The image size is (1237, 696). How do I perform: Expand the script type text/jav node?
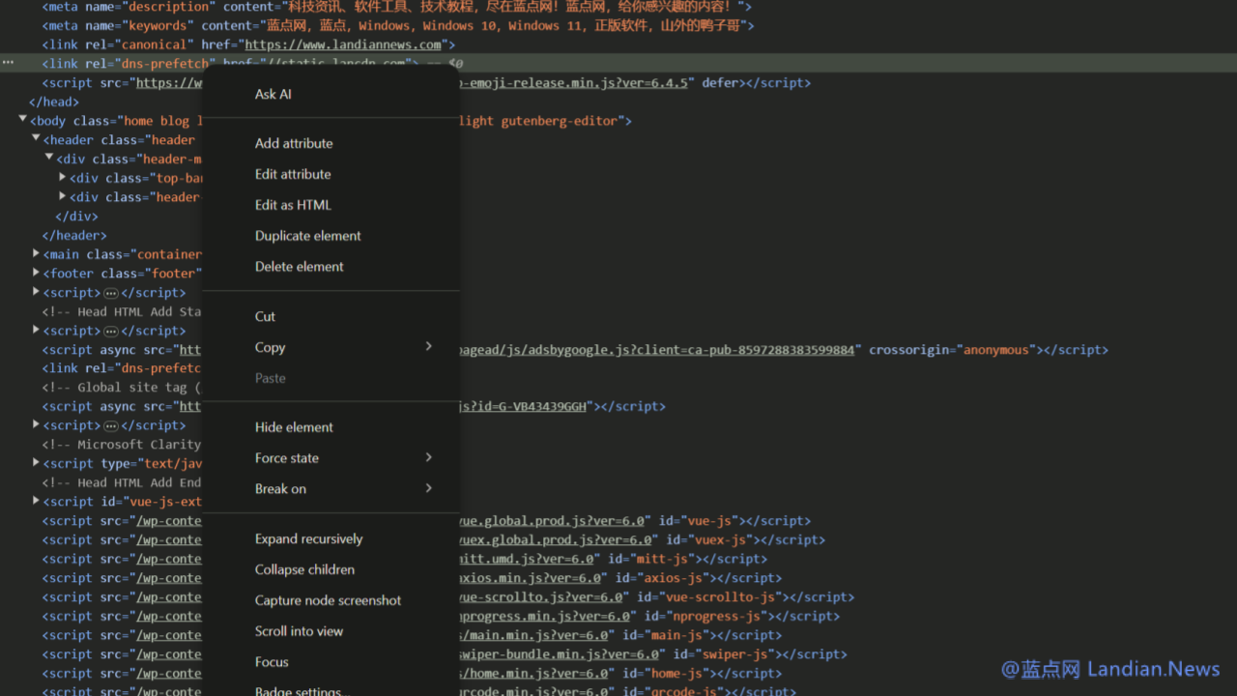(x=36, y=463)
